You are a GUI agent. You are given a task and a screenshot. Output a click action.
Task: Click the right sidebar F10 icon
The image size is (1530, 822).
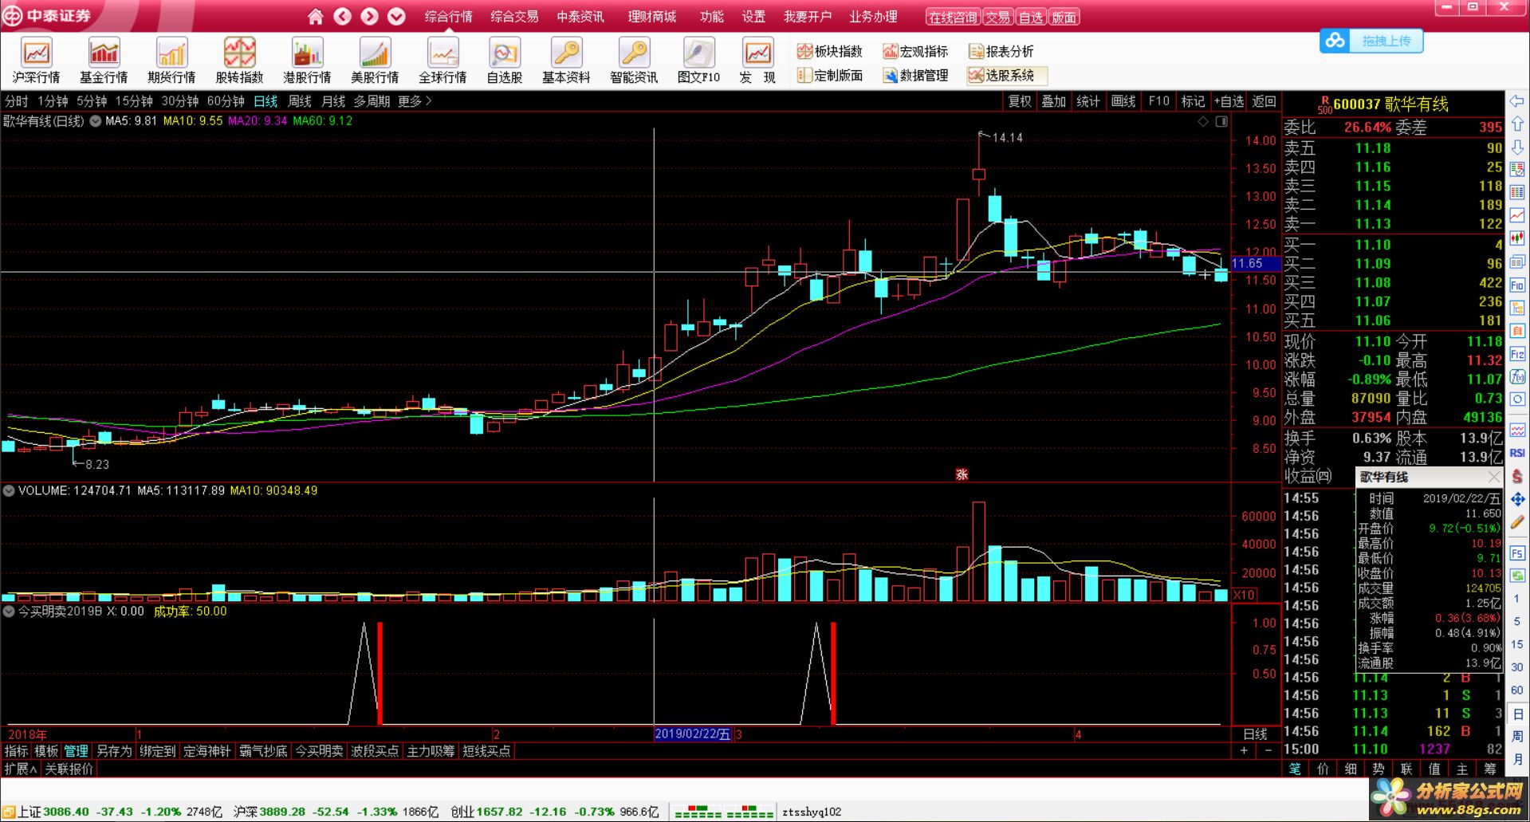coord(1517,285)
